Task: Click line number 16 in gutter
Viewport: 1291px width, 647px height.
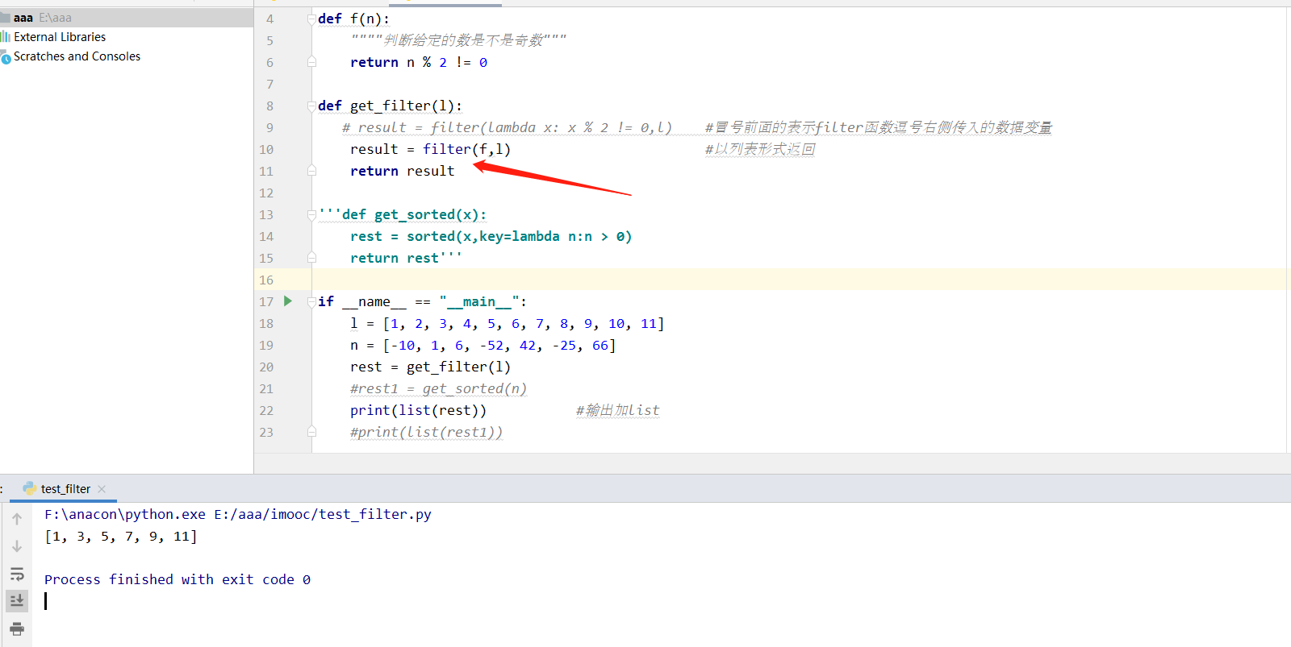Action: pos(266,280)
